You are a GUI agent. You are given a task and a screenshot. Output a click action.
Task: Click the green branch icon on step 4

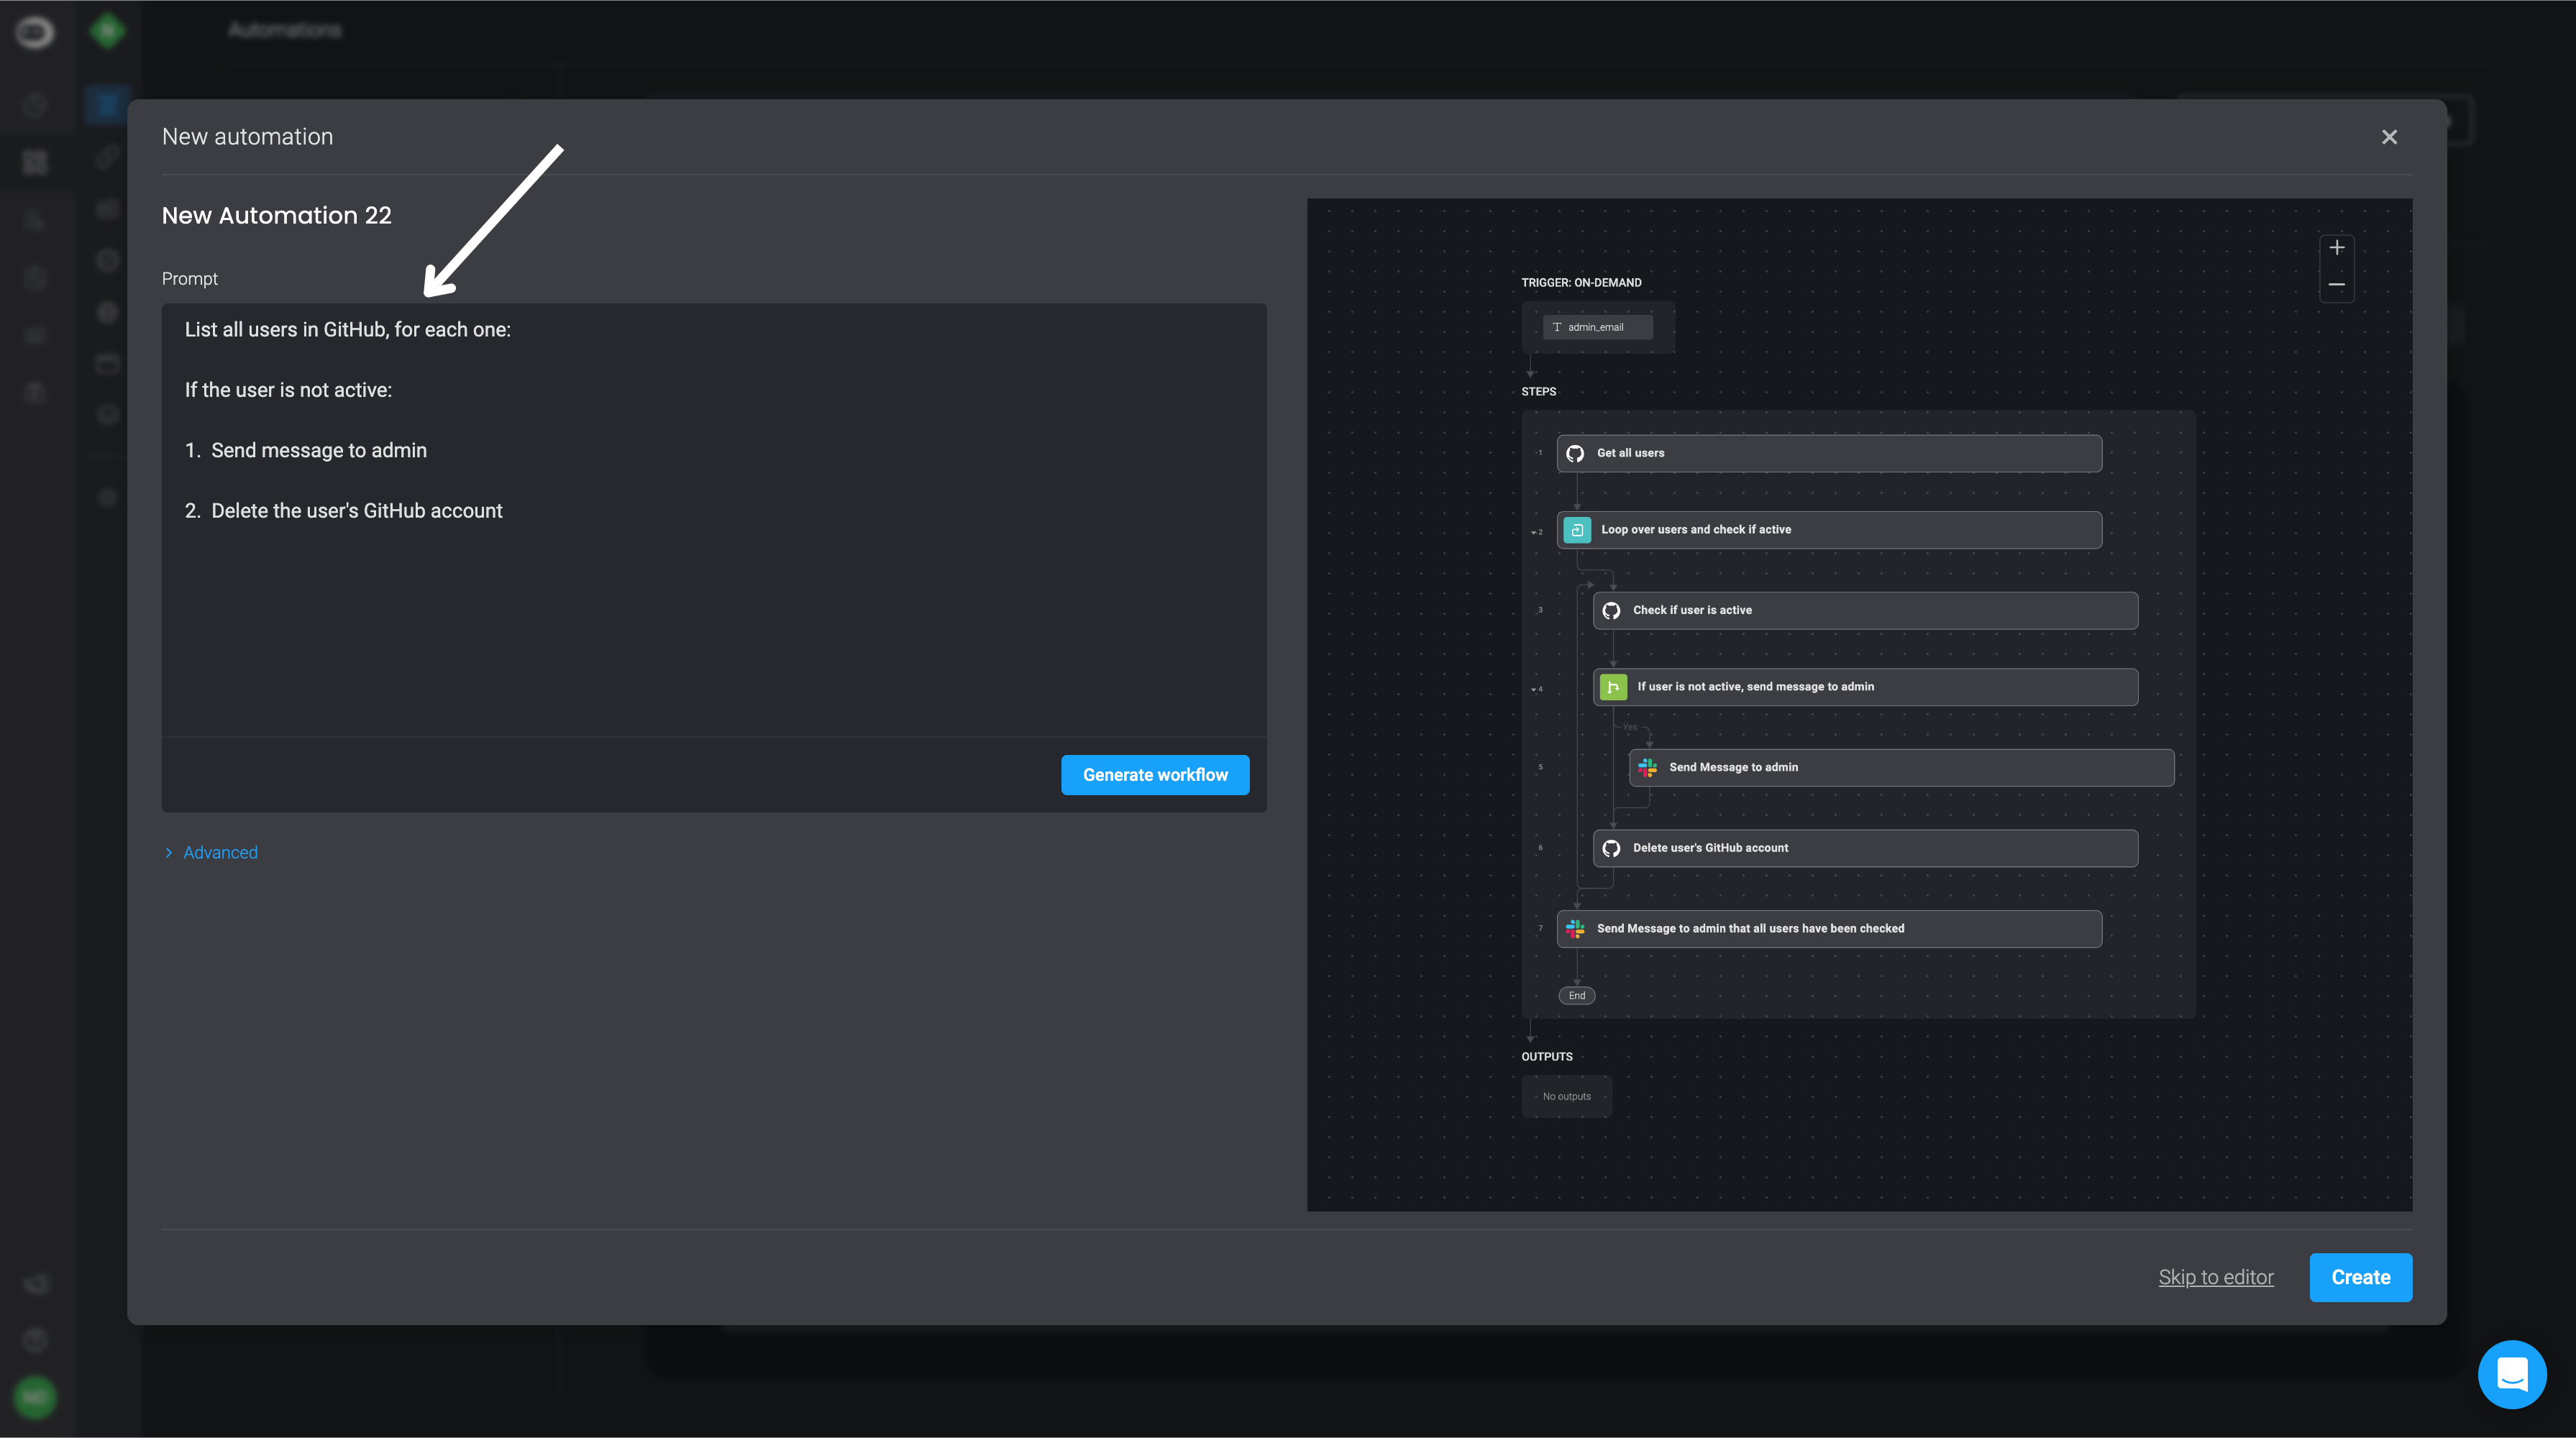(x=1613, y=687)
